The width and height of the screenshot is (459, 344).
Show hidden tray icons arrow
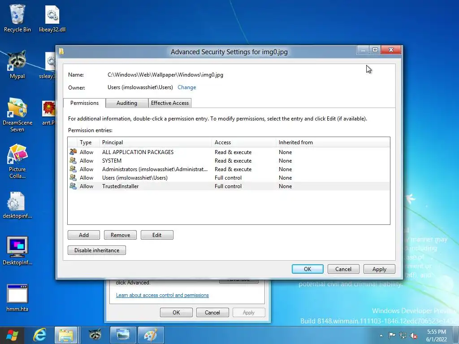381,335
